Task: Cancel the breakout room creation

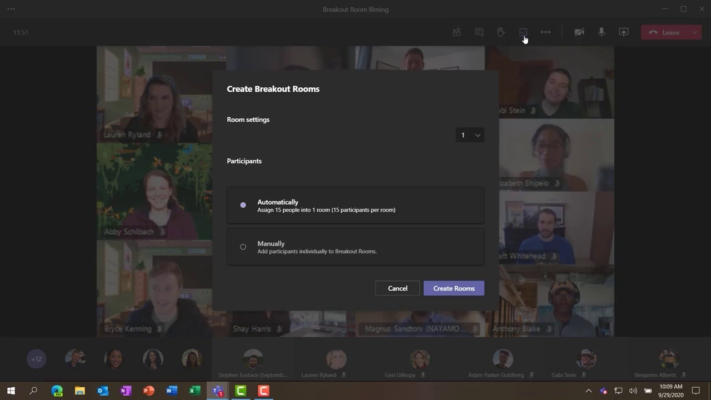Action: click(x=397, y=288)
